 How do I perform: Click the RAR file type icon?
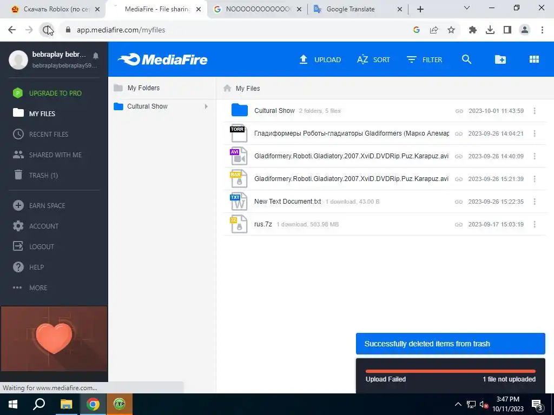pos(239,179)
